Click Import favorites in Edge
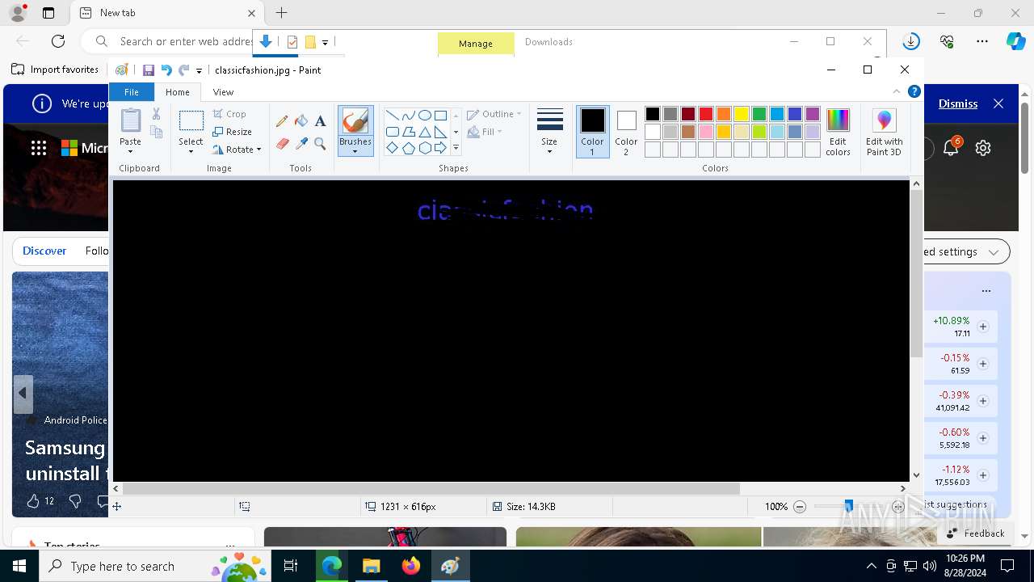The image size is (1034, 582). pyautogui.click(x=55, y=70)
